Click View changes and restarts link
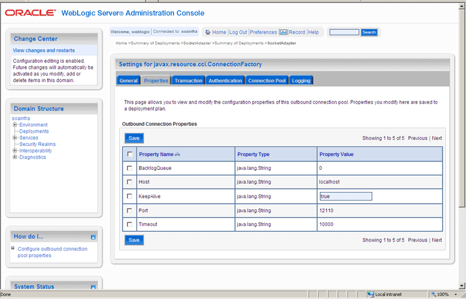The image size is (466, 299). tap(44, 50)
